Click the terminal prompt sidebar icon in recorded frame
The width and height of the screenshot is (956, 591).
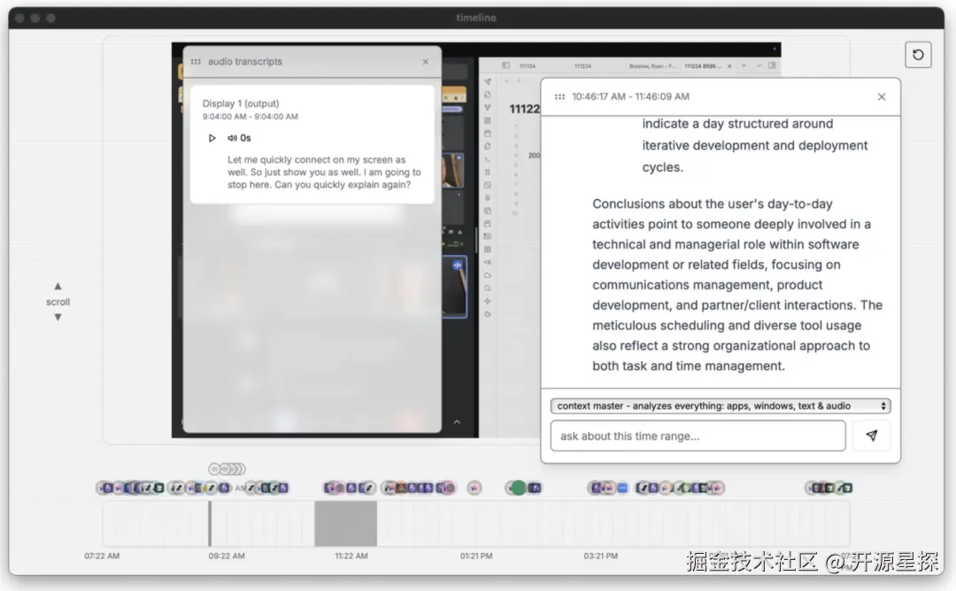(487, 159)
